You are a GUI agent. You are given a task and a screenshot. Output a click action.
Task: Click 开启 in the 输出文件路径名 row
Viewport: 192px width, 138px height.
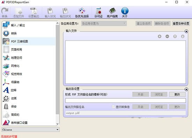(141, 107)
